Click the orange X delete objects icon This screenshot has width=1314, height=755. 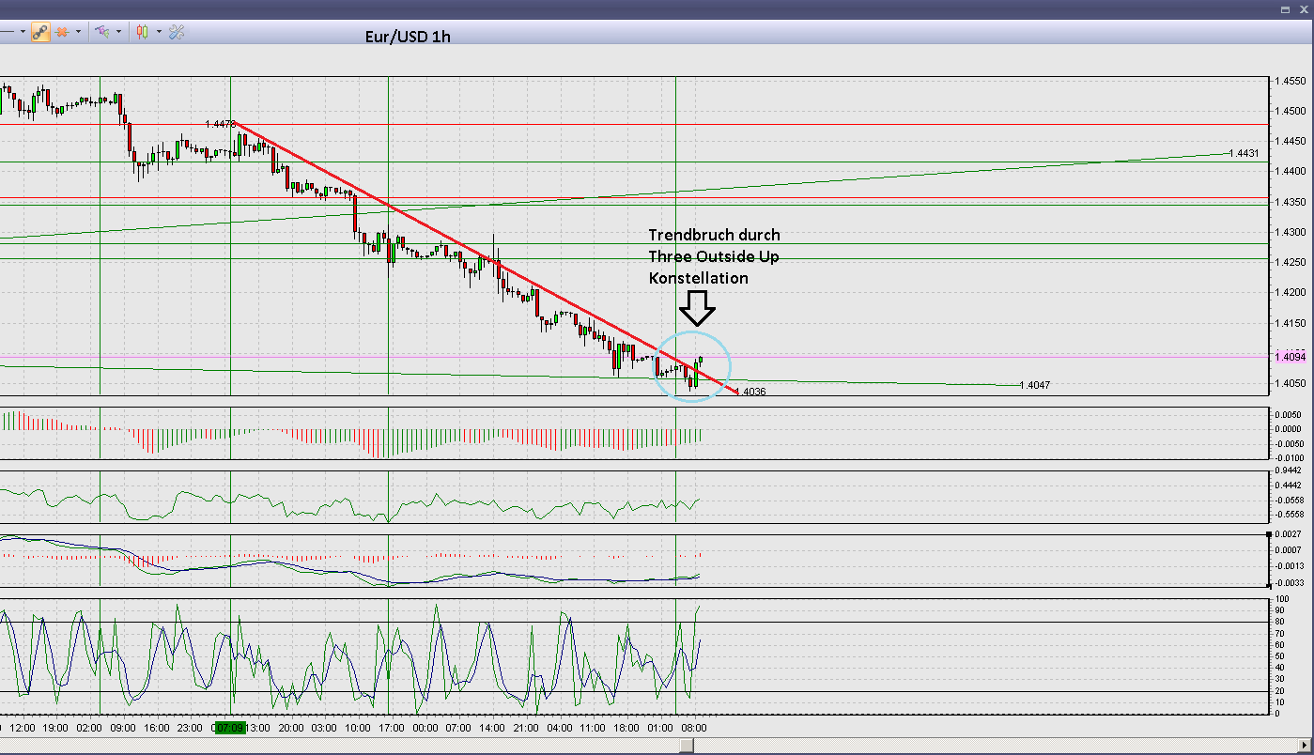pos(62,32)
